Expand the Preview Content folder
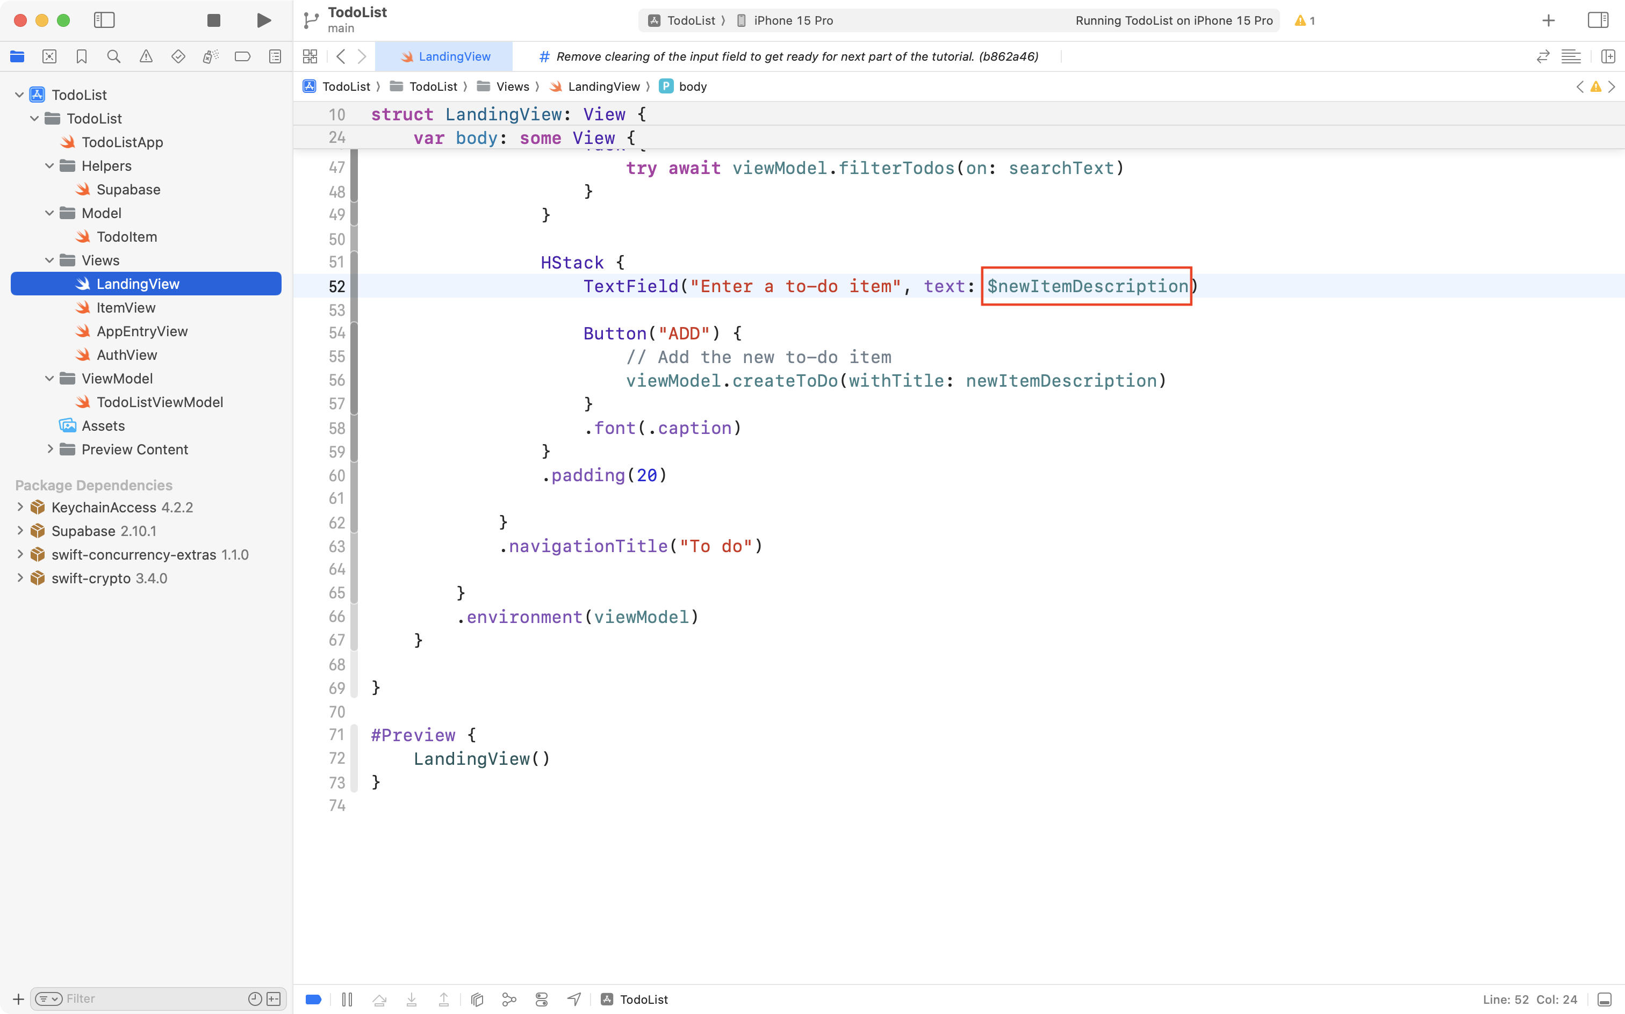 pyautogui.click(x=49, y=450)
